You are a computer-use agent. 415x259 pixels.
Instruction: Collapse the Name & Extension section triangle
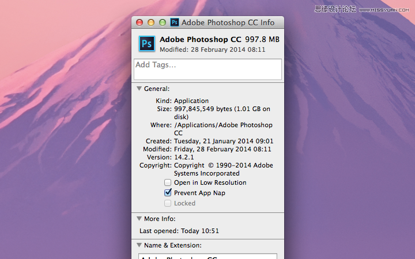pos(139,245)
